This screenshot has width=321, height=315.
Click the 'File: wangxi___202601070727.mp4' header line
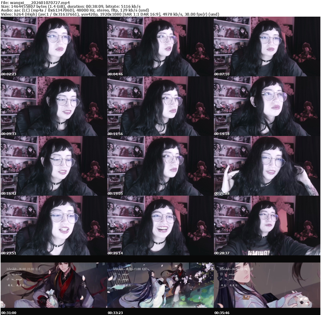coord(35,3)
